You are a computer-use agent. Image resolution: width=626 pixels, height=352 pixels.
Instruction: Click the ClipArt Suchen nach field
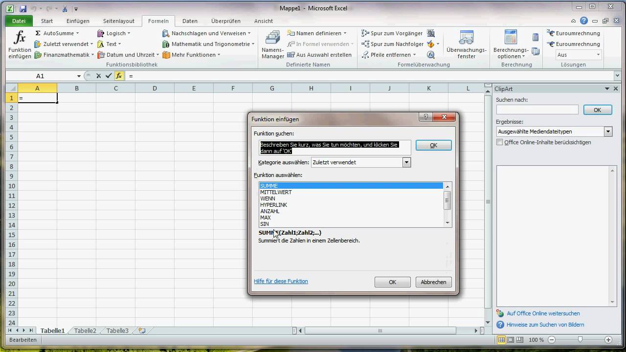(x=537, y=110)
